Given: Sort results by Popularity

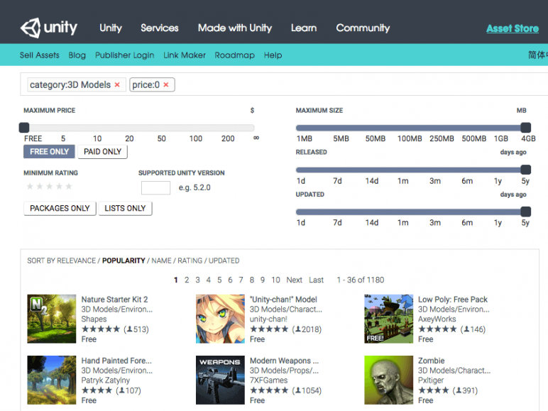Looking at the screenshot, I should [124, 261].
